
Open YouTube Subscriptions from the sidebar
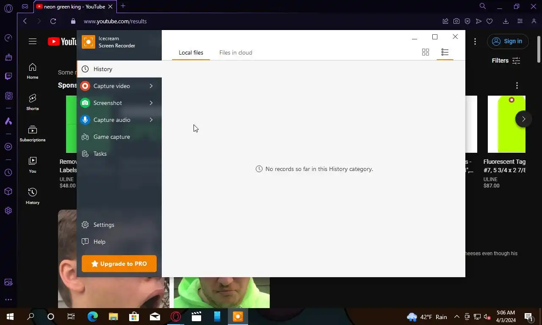33,134
